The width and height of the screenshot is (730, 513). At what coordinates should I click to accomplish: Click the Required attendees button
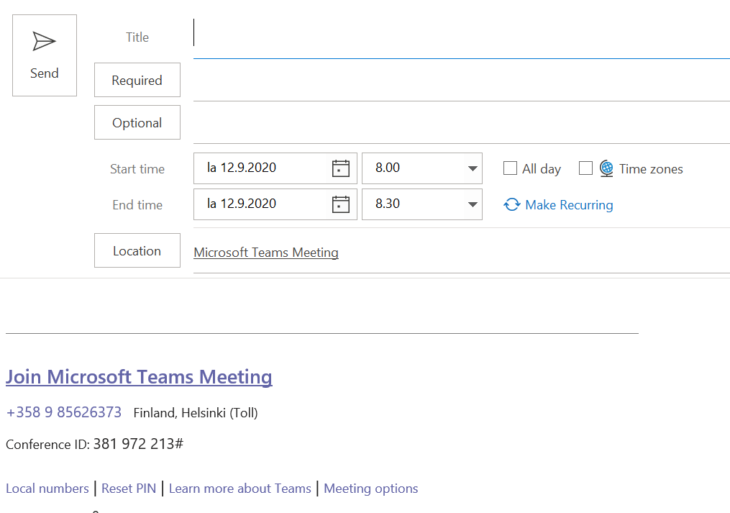(x=137, y=80)
